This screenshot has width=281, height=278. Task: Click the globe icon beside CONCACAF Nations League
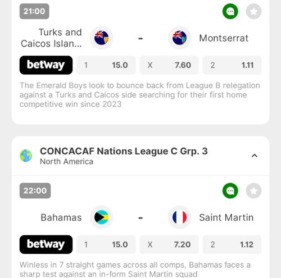tap(26, 156)
